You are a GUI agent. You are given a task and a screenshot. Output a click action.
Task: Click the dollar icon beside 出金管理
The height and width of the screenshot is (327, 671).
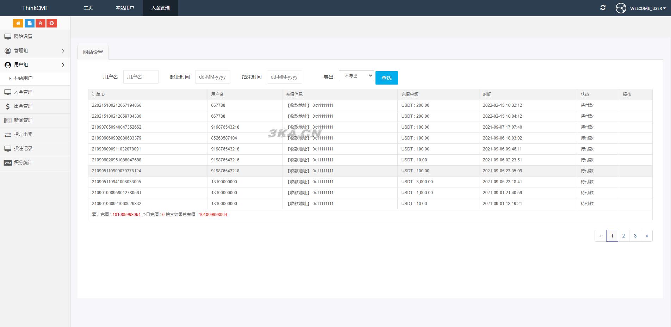pos(8,106)
